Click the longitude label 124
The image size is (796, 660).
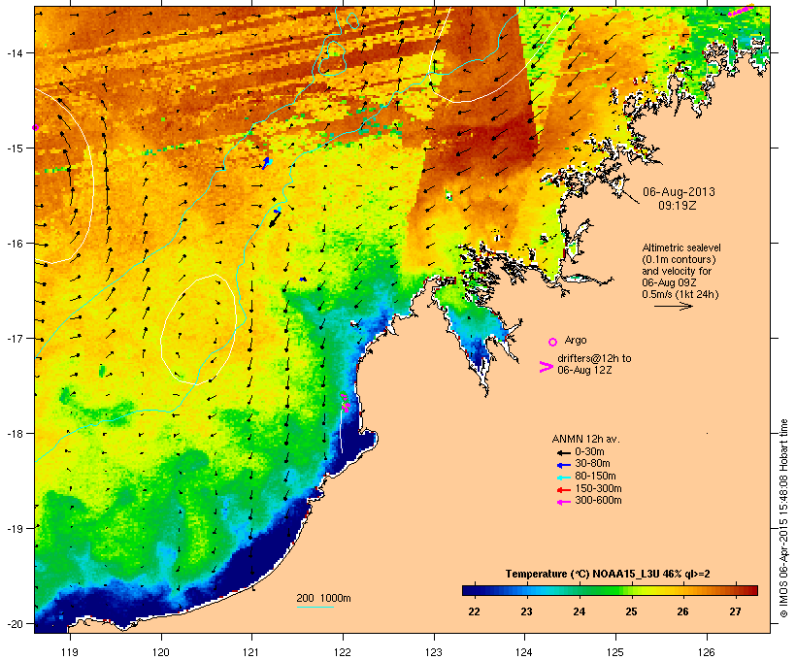point(524,652)
